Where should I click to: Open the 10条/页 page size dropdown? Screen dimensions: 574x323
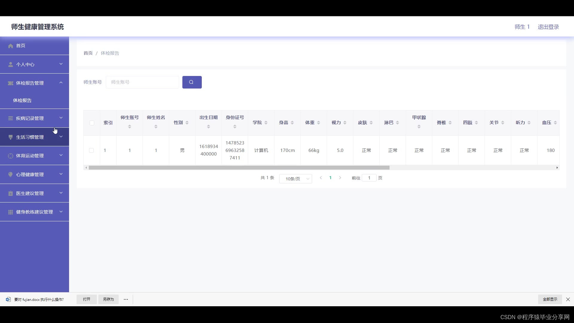295,179
